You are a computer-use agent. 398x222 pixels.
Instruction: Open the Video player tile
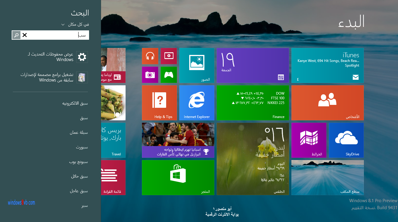(x=169, y=56)
